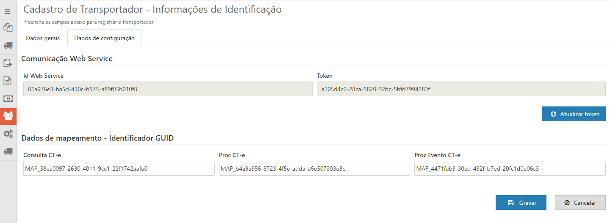The width and height of the screenshot is (610, 223).
Task: Click the Atualizar token button
Action: [574, 114]
